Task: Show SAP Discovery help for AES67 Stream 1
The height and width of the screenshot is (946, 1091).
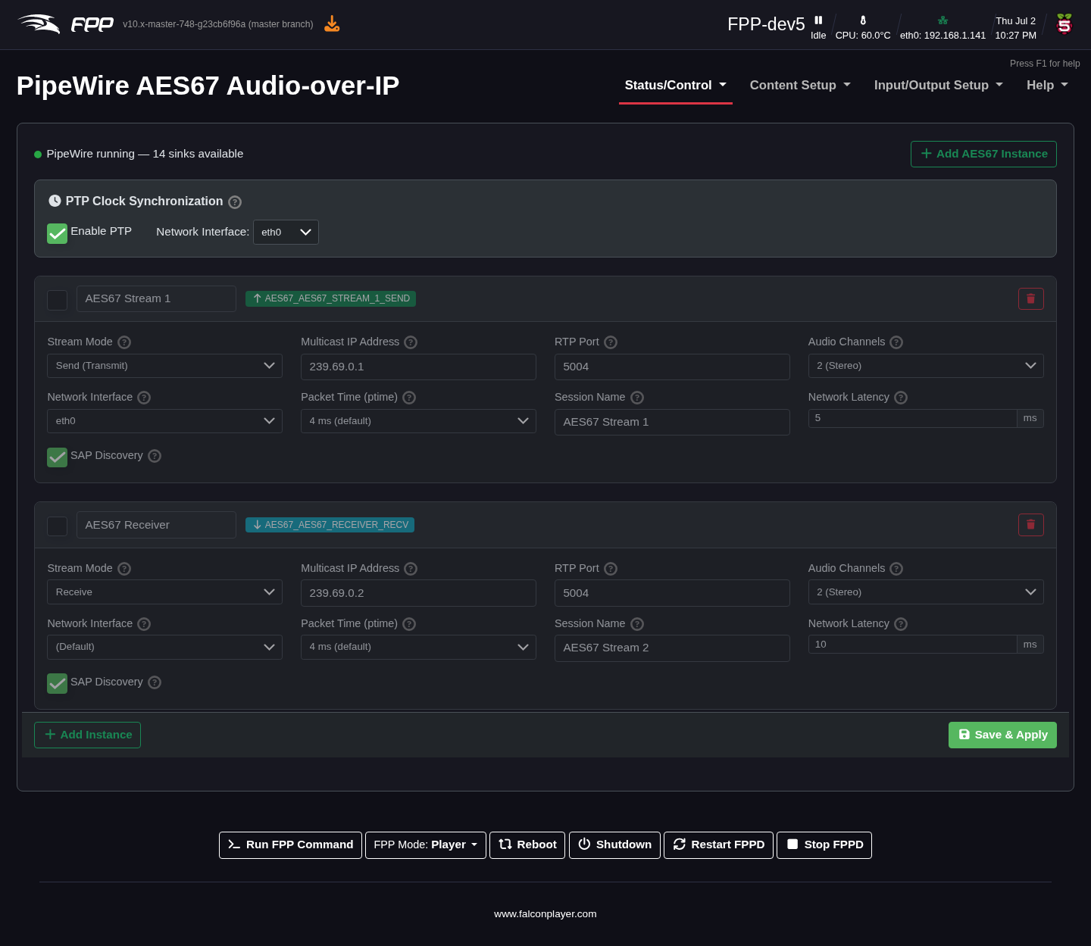Action: (x=155, y=456)
